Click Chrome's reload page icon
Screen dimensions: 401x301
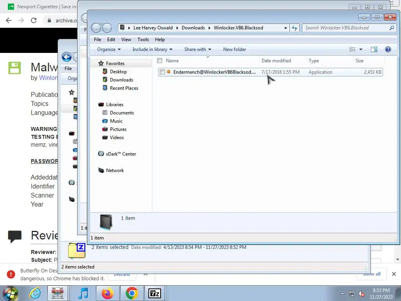pos(34,20)
